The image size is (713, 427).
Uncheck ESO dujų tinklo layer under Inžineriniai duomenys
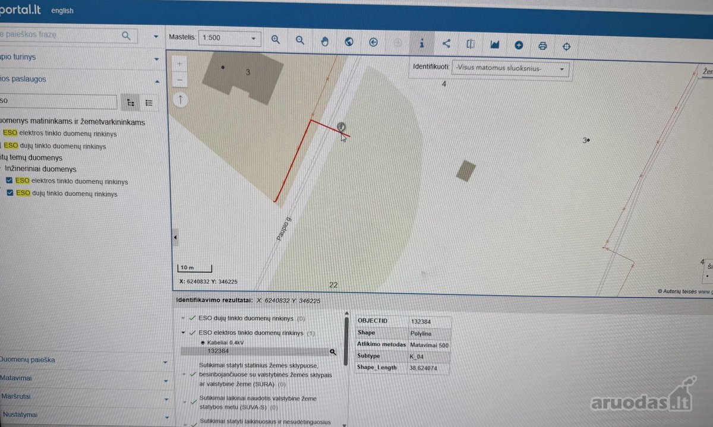pos(9,194)
